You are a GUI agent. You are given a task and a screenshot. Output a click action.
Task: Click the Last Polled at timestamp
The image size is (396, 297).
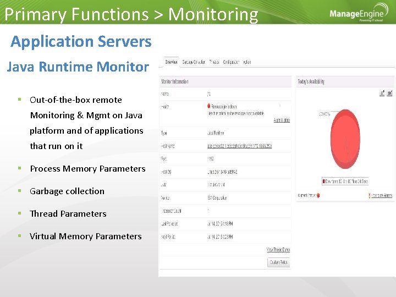(220, 224)
